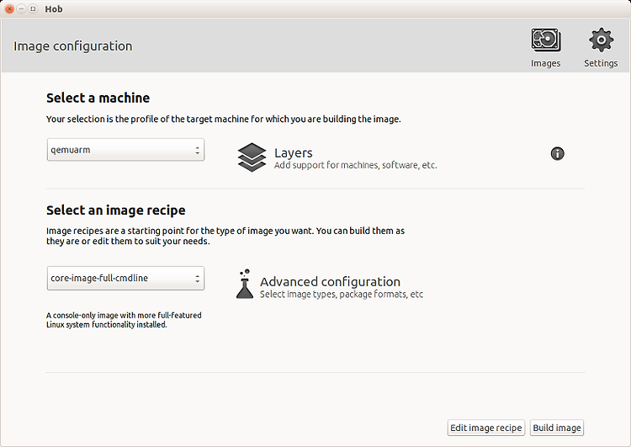Click the console-only image description text

tap(124, 320)
